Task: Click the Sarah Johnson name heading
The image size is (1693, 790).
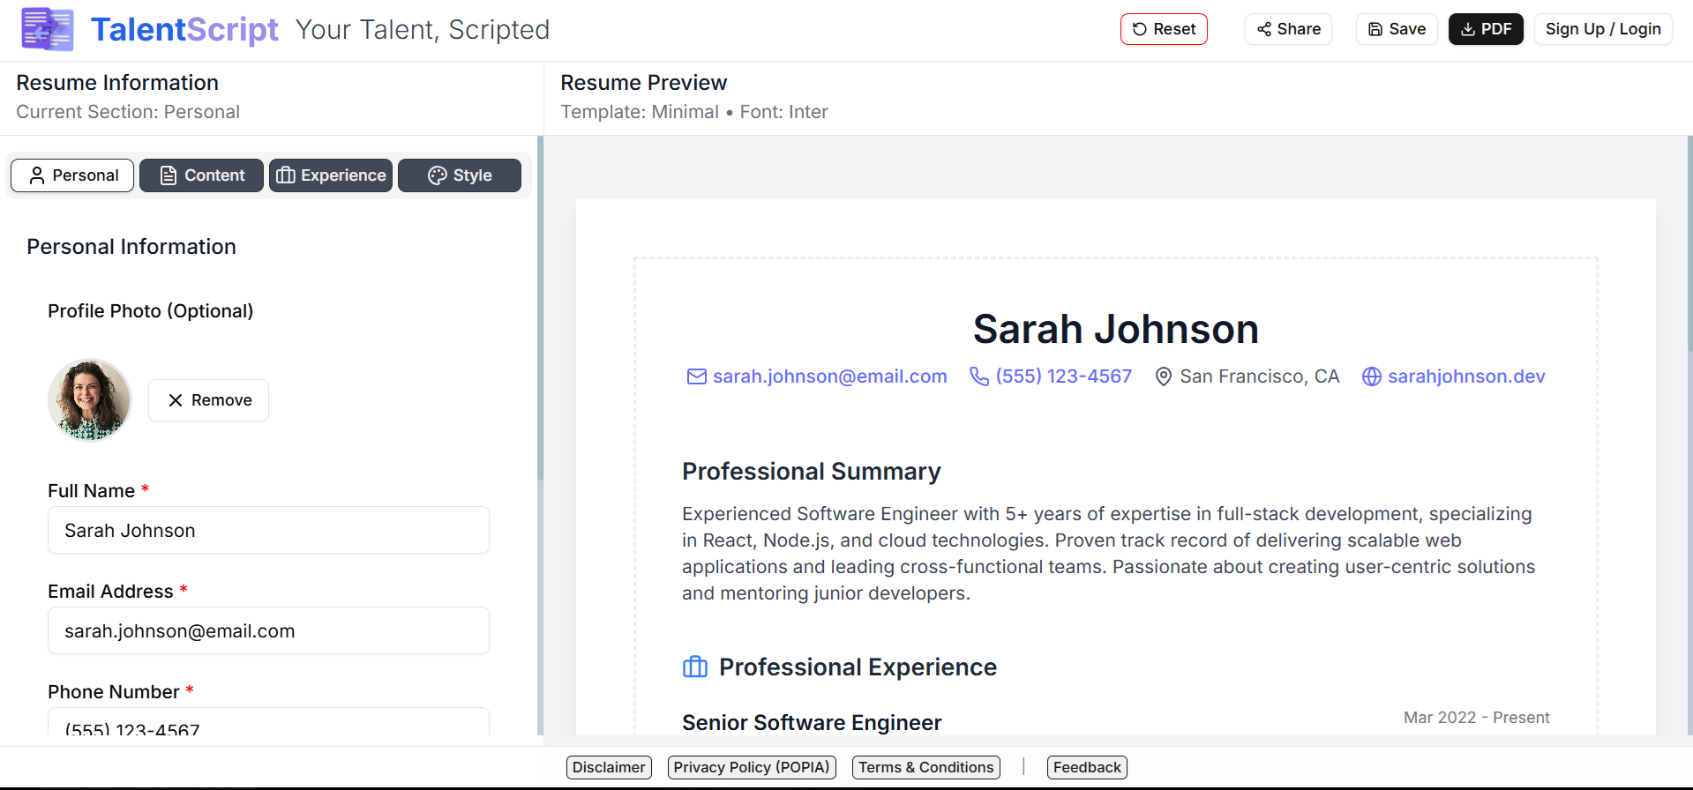Action: coord(1116,329)
